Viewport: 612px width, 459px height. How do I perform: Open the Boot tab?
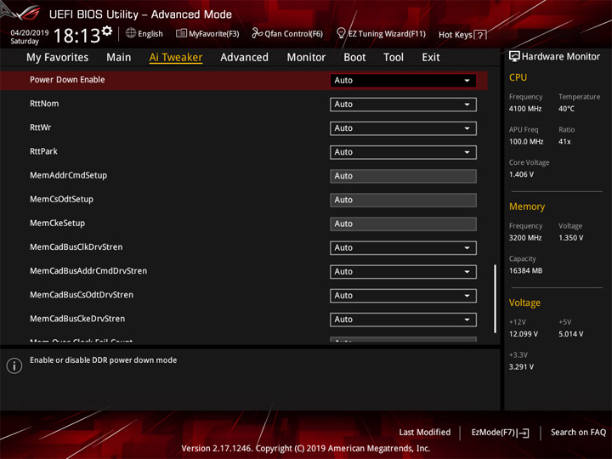[x=354, y=58]
